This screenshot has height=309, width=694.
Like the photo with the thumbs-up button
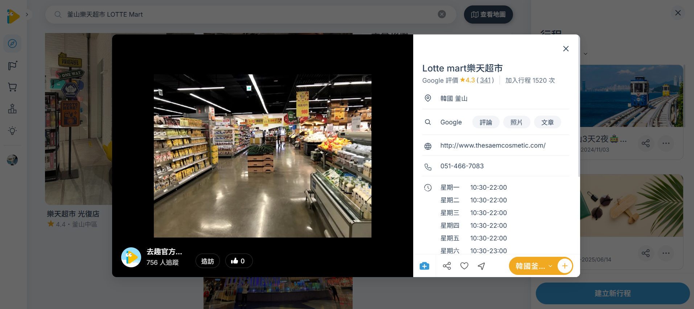coord(239,261)
